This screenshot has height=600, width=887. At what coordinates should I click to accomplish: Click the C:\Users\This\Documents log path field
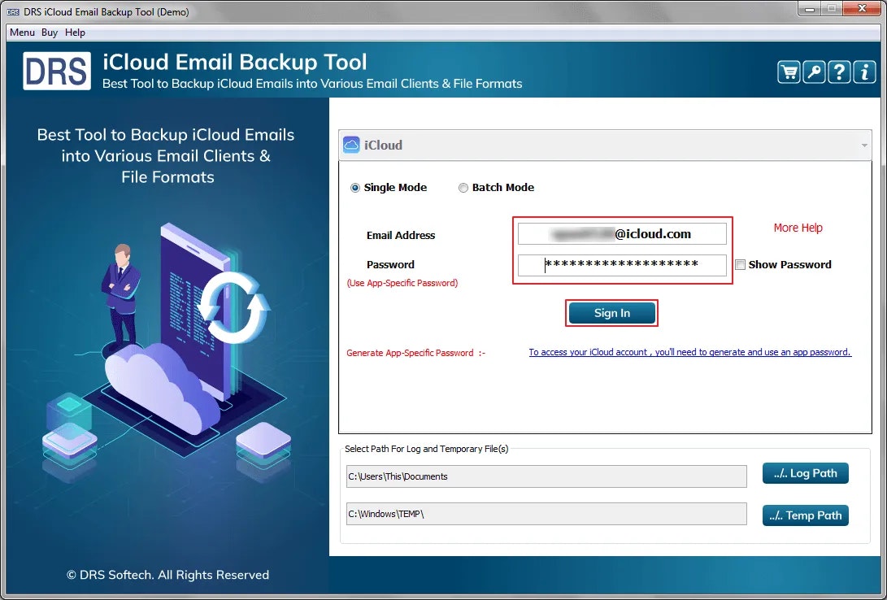(x=546, y=476)
